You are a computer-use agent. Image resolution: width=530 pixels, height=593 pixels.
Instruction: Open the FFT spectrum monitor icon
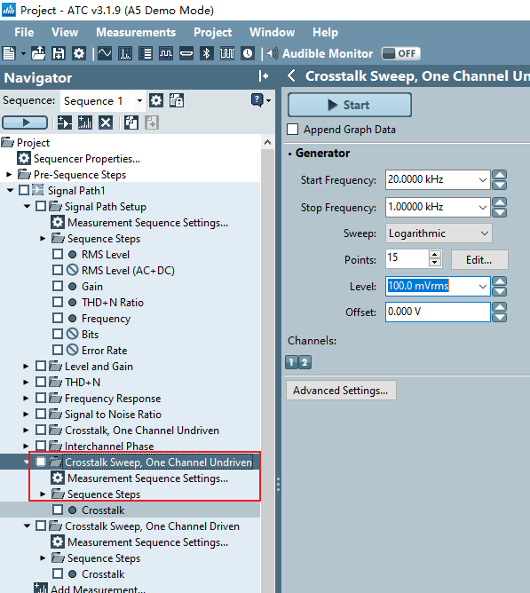pyautogui.click(x=125, y=53)
